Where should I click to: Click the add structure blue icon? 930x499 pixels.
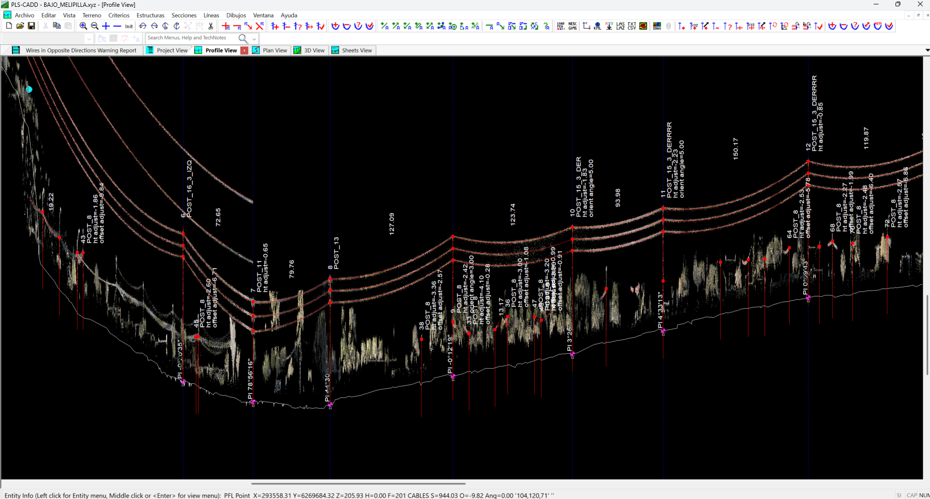(275, 26)
